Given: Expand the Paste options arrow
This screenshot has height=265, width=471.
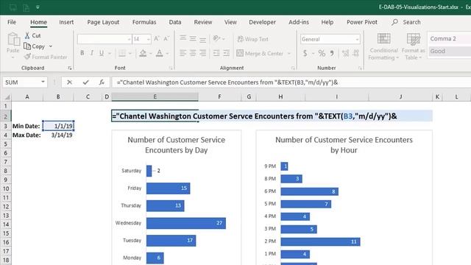Looking at the screenshot, I should click(13, 57).
